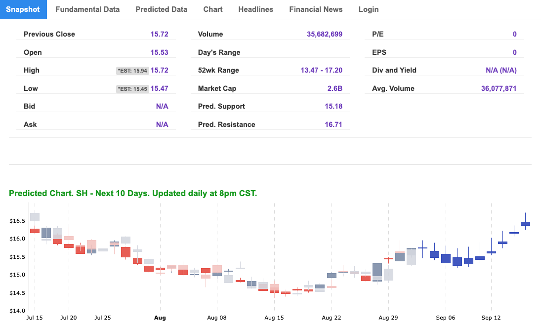Select the Snapshot tab

[23, 9]
